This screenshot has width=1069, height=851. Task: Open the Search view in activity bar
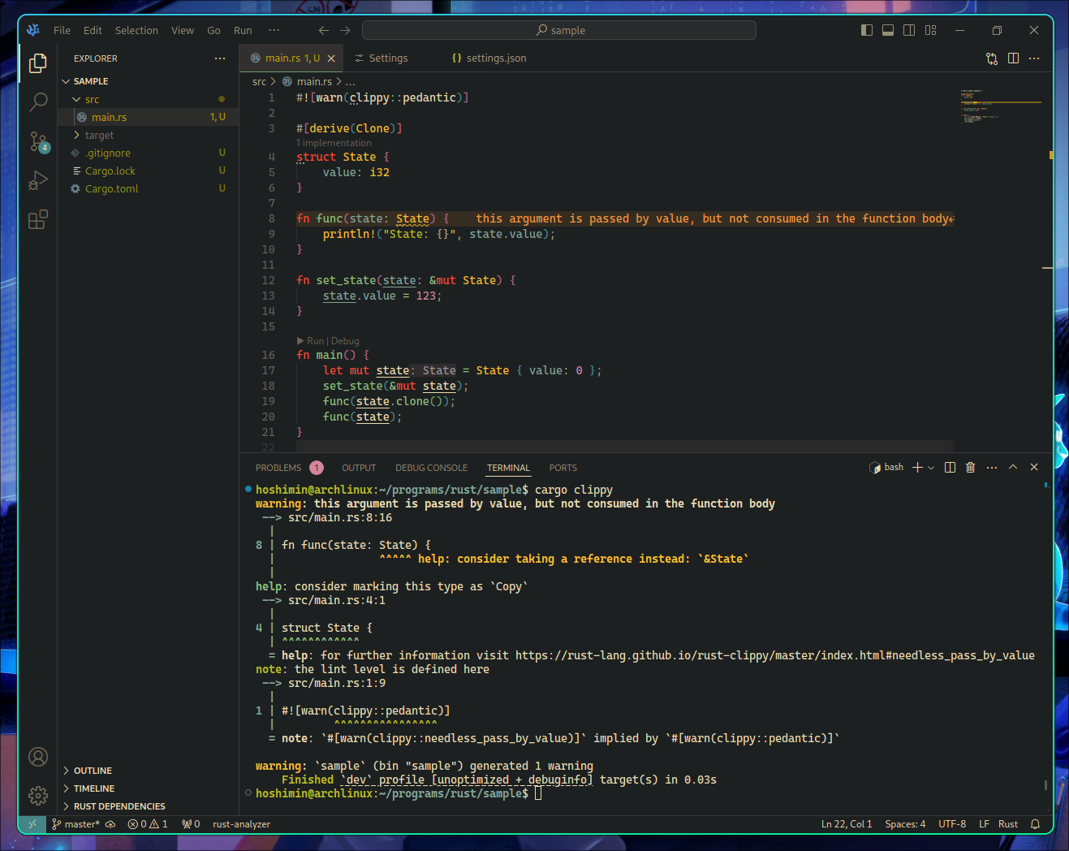pyautogui.click(x=38, y=102)
